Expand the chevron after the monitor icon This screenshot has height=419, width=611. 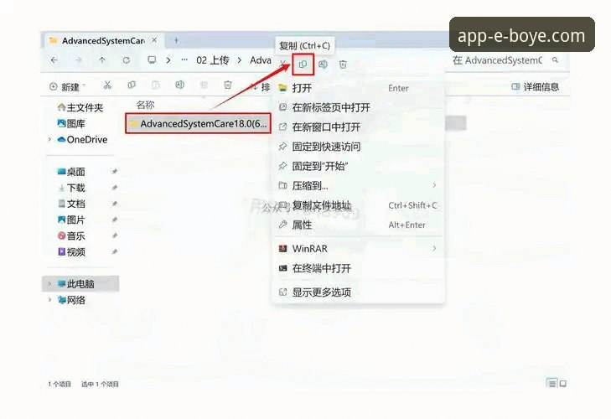[x=168, y=60]
